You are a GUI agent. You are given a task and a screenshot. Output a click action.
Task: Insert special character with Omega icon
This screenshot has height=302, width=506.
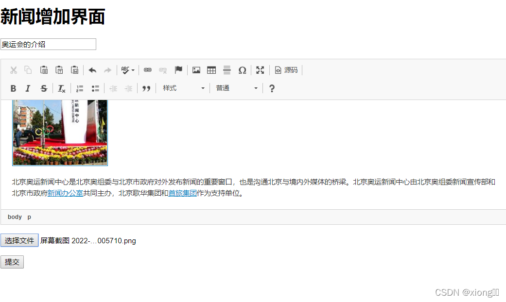[243, 70]
